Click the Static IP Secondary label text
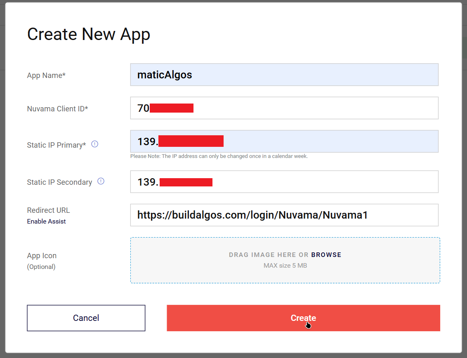467x358 pixels. coord(59,182)
